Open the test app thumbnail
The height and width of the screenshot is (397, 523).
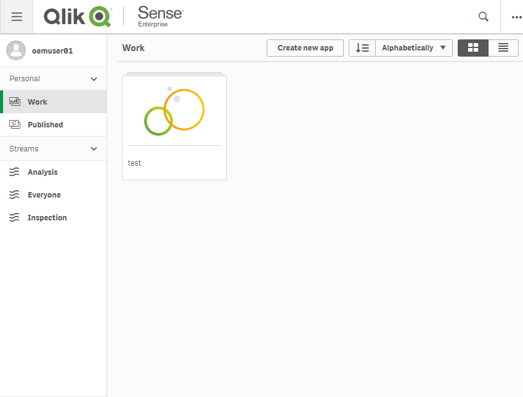tap(174, 111)
